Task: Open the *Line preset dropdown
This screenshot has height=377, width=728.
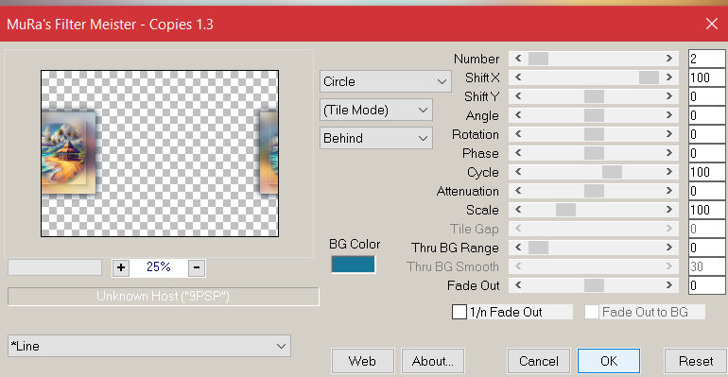Action: click(x=149, y=346)
